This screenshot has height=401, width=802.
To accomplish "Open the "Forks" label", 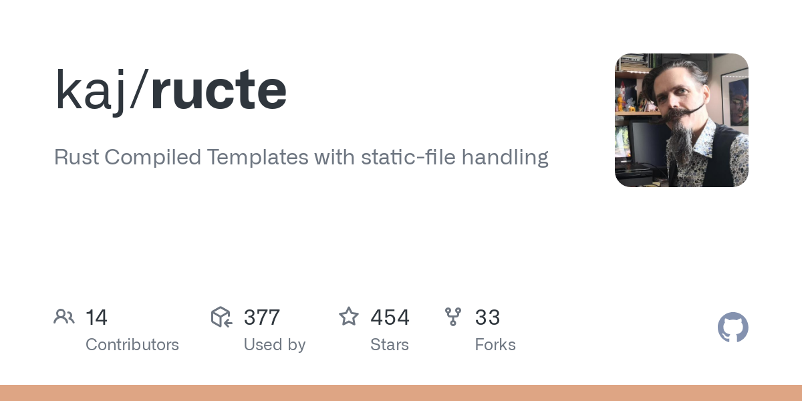I will coord(495,345).
